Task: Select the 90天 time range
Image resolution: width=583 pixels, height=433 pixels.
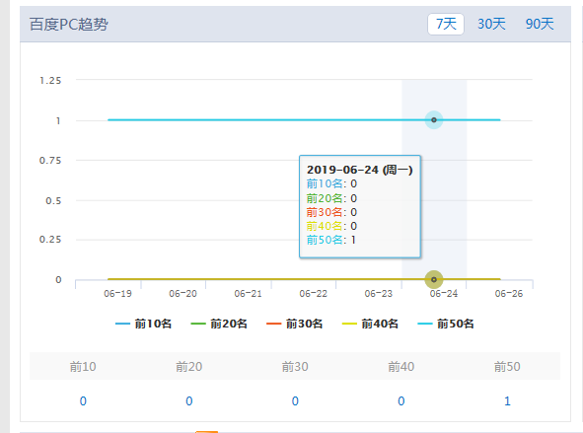Action: 540,24
